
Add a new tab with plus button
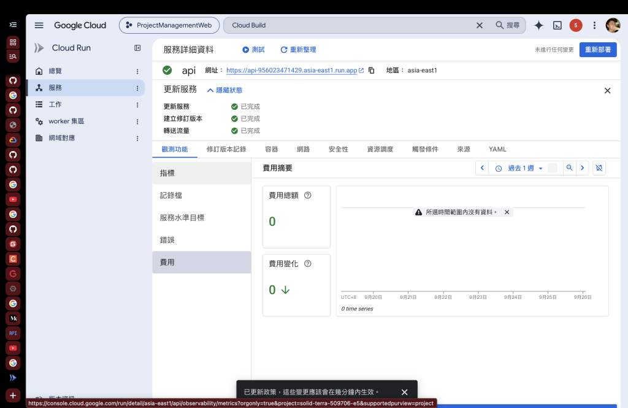pyautogui.click(x=13, y=396)
